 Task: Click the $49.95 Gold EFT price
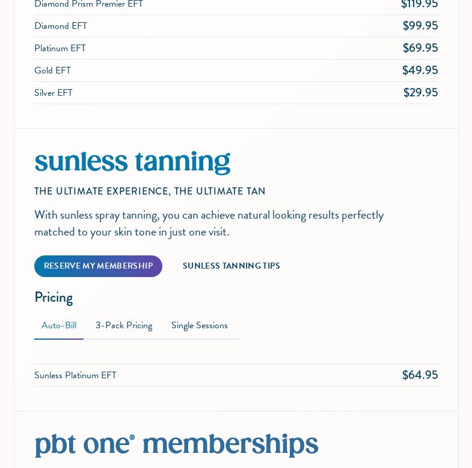click(x=420, y=70)
